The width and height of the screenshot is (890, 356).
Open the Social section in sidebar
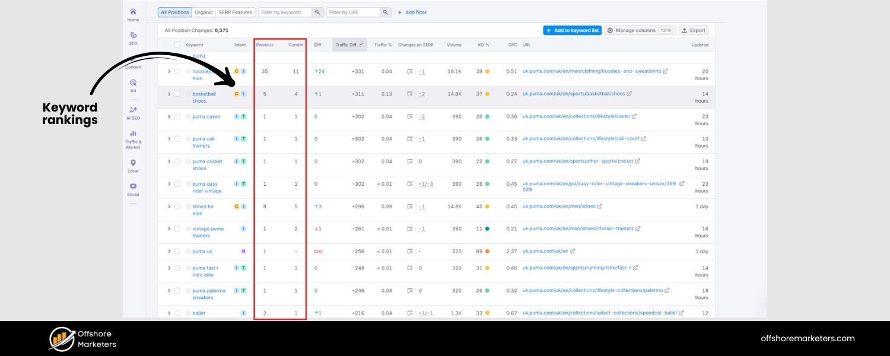coord(133,186)
